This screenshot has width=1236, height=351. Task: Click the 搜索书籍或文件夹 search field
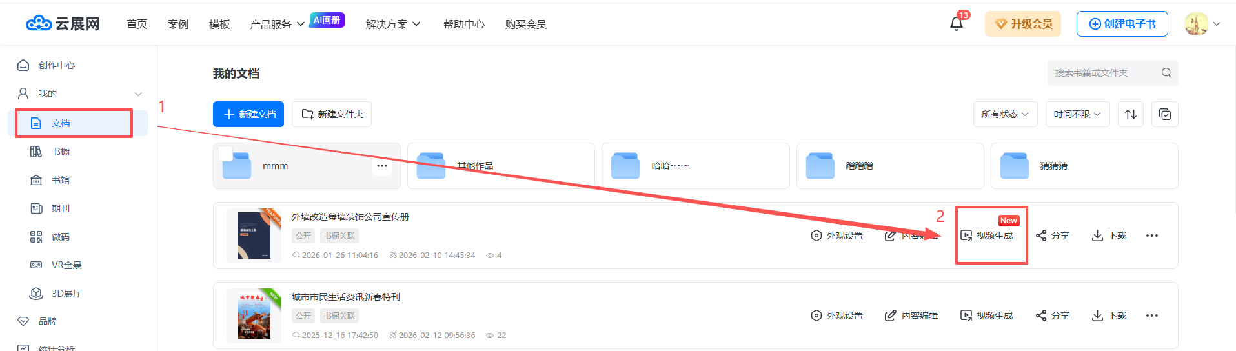coord(1104,73)
